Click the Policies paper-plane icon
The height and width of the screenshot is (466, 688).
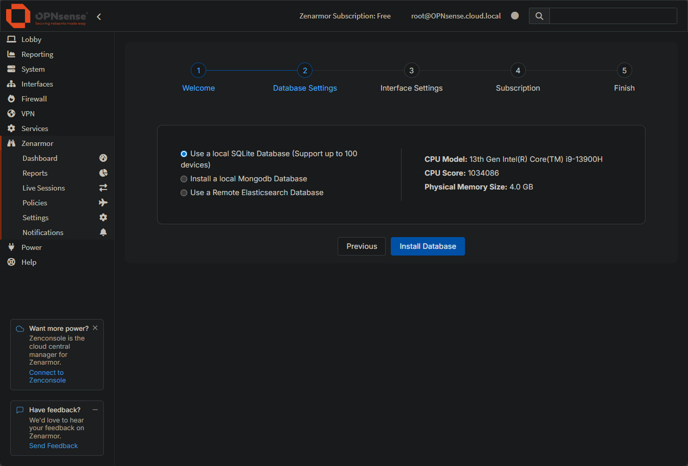coord(103,202)
